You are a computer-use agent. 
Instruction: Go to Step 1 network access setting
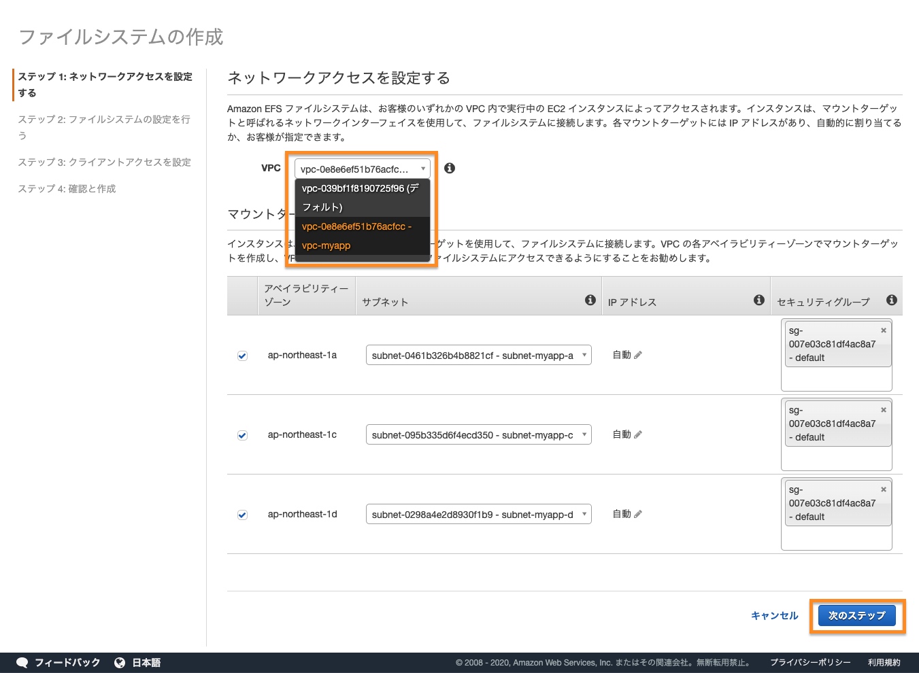coord(105,84)
